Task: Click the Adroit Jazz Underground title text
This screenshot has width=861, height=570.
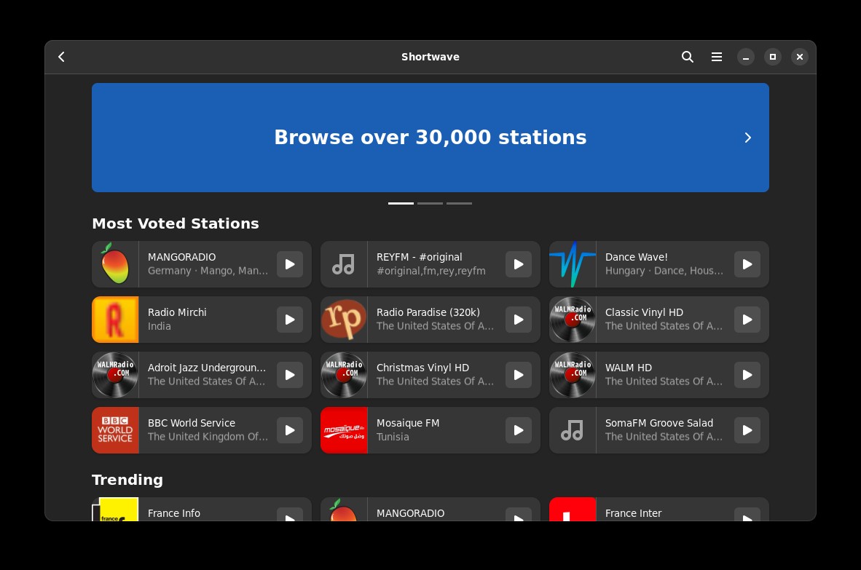Action: 207,368
